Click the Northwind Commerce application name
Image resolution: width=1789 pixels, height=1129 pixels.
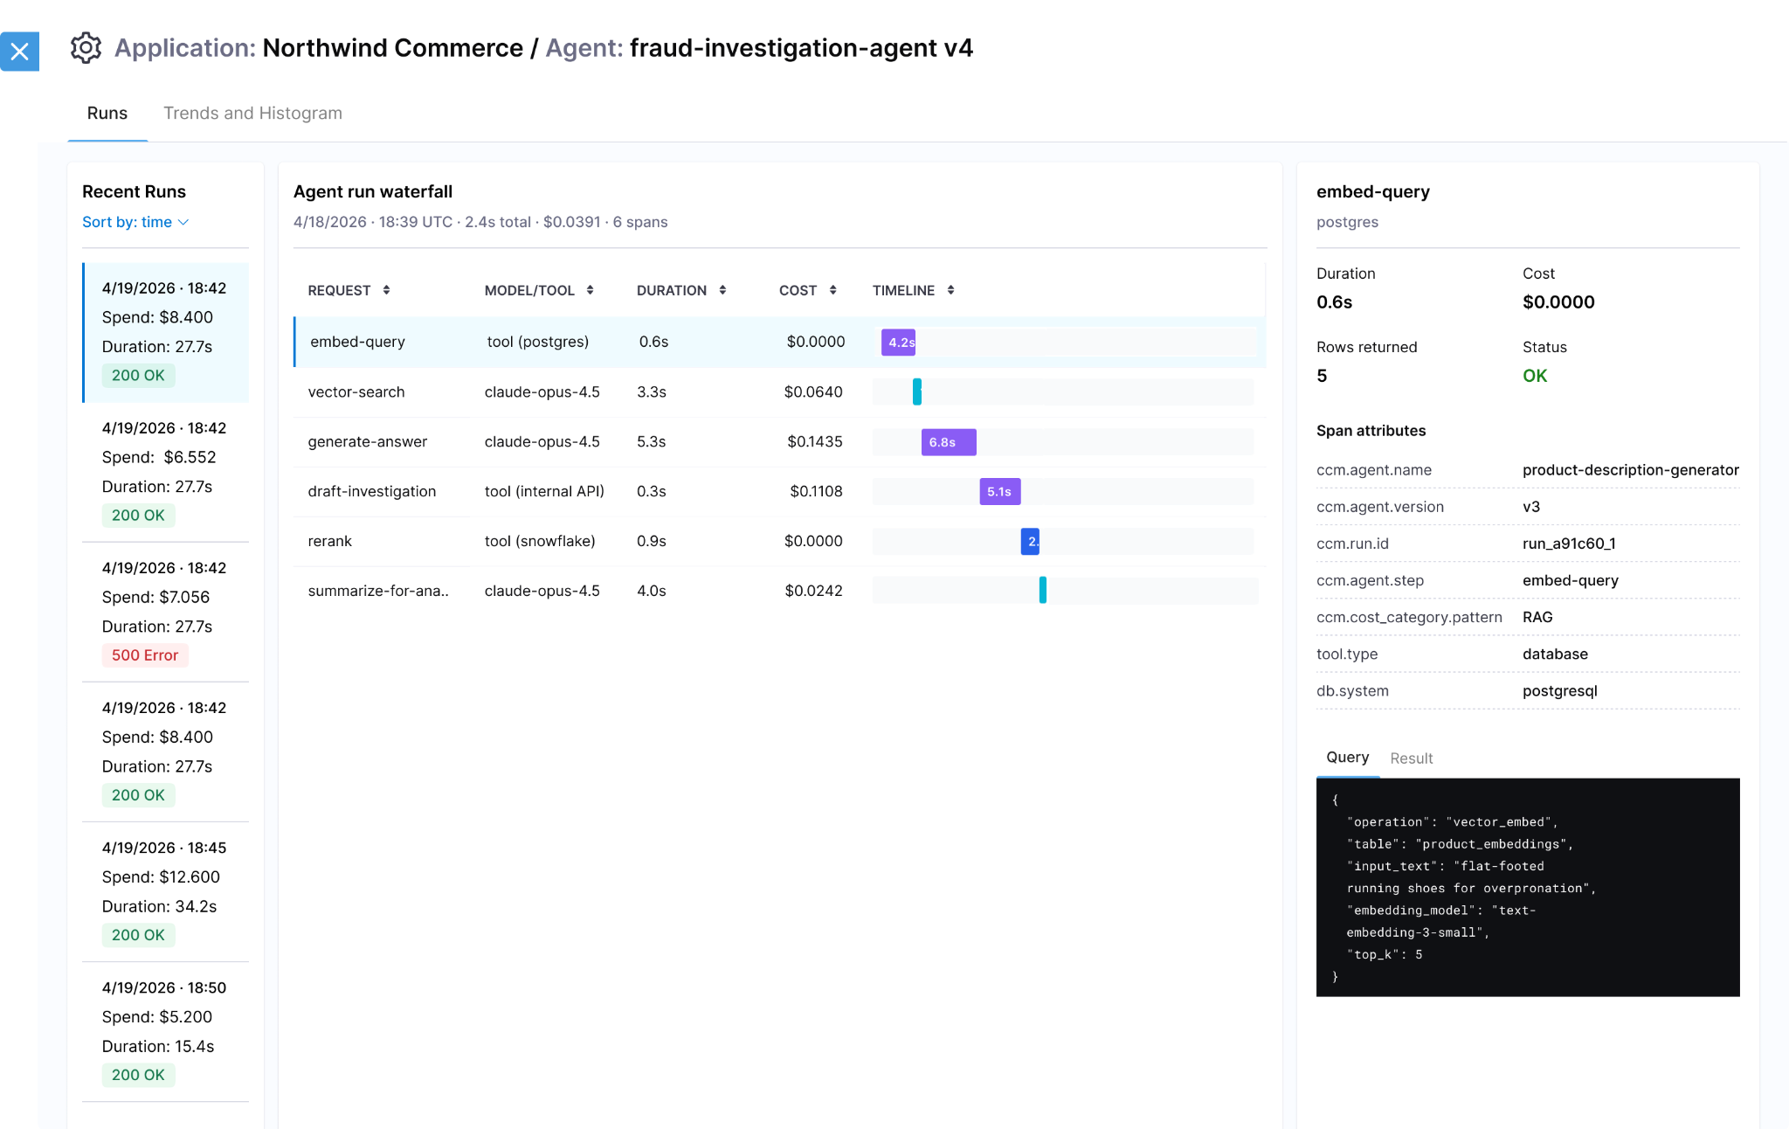[x=392, y=48]
